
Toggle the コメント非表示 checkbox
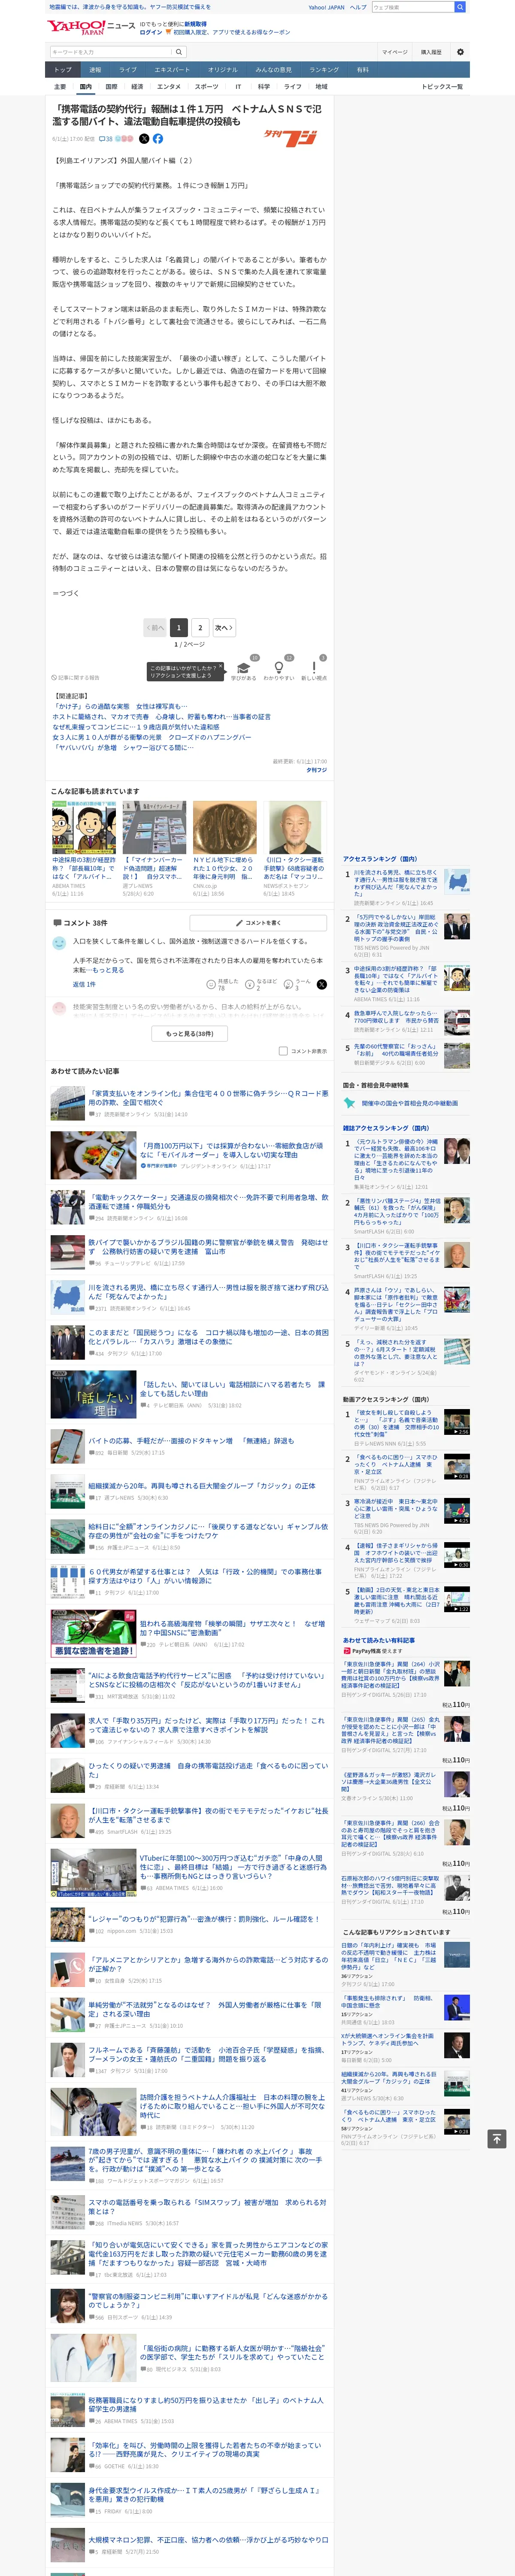click(x=283, y=1051)
